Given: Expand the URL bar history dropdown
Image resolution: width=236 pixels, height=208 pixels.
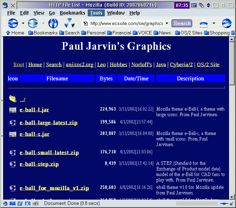Looking at the screenshot, I should 167,23.
